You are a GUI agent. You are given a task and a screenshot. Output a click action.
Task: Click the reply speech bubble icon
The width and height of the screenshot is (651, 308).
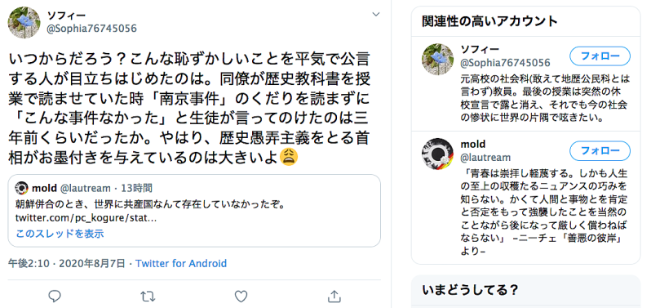[x=55, y=296]
